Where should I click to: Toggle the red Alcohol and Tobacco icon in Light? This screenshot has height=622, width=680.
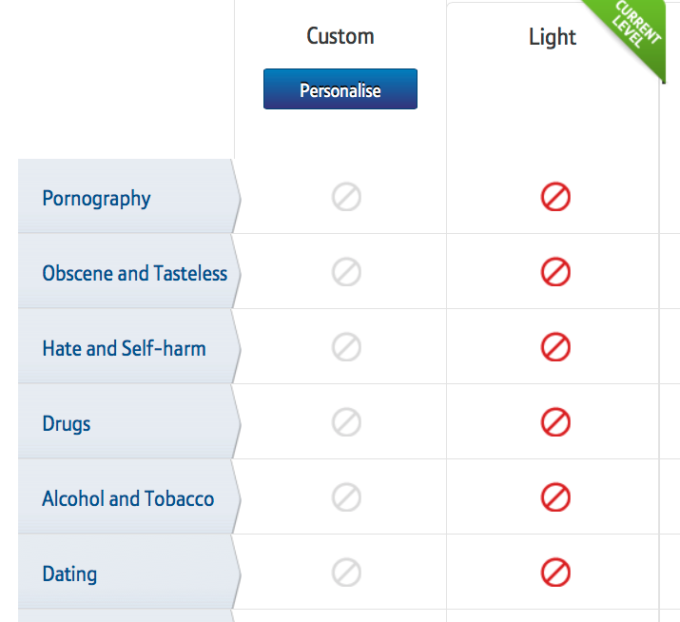point(555,497)
